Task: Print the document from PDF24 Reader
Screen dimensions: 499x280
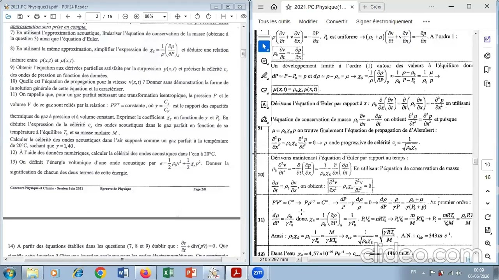Action: click(x=37, y=16)
